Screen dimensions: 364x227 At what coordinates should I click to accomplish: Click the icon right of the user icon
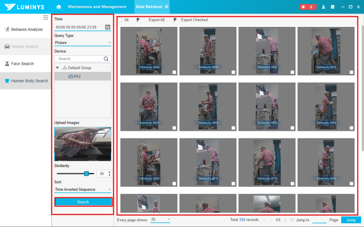(x=333, y=7)
